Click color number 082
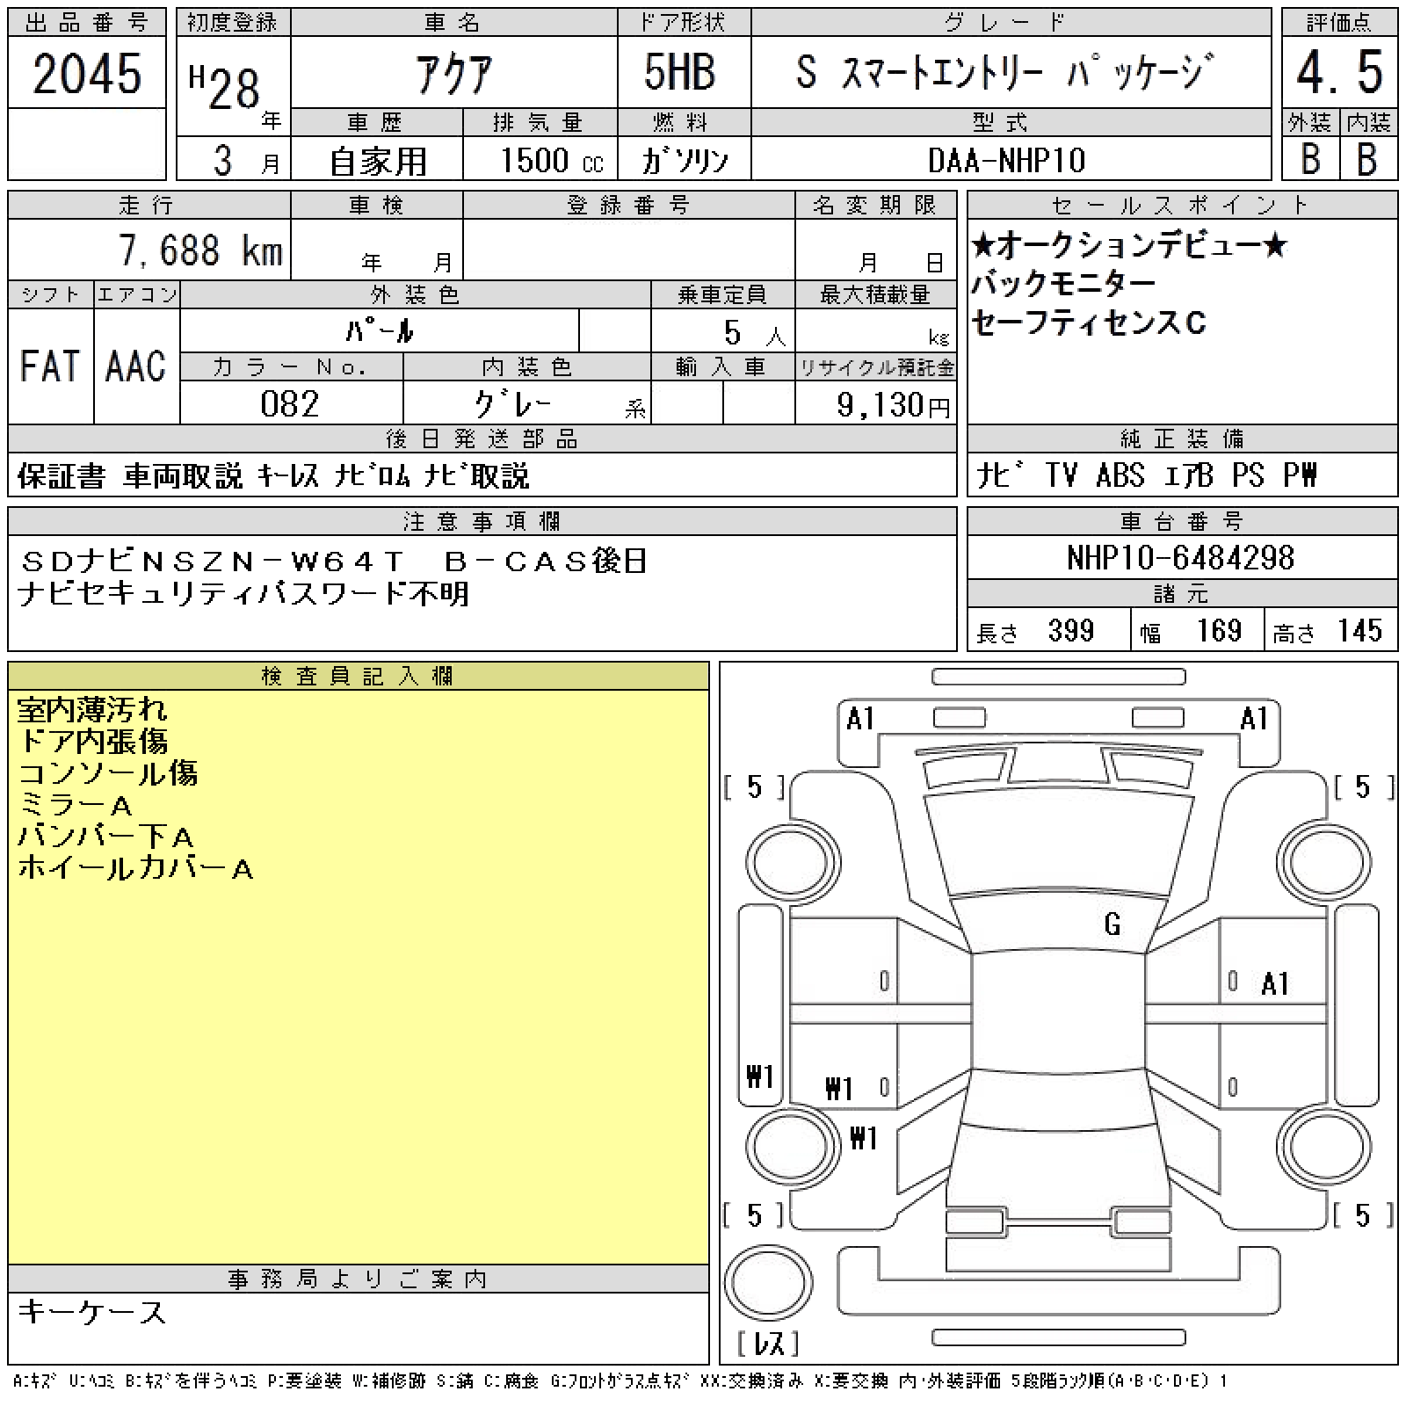The image size is (1406, 1406). pos(290,404)
